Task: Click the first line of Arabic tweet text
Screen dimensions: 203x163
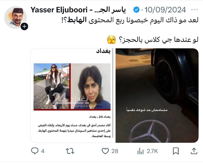Action: coord(130,20)
